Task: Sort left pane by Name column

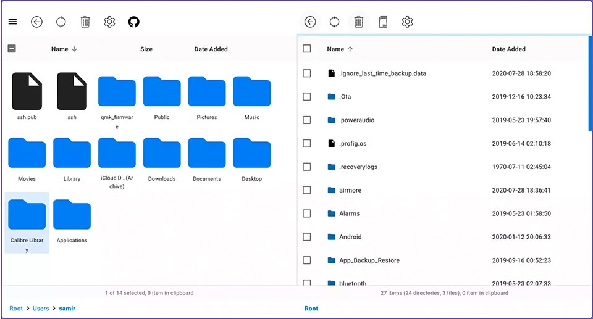Action: (60, 49)
